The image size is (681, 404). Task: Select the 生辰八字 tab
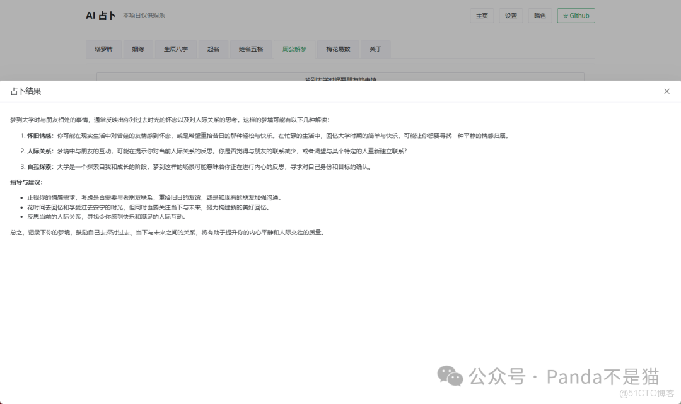[175, 49]
